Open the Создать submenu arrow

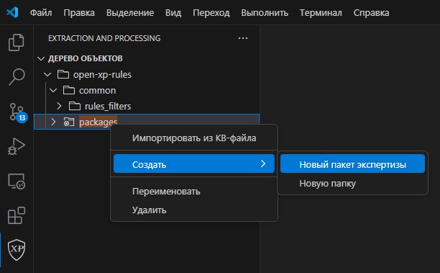(x=263, y=164)
